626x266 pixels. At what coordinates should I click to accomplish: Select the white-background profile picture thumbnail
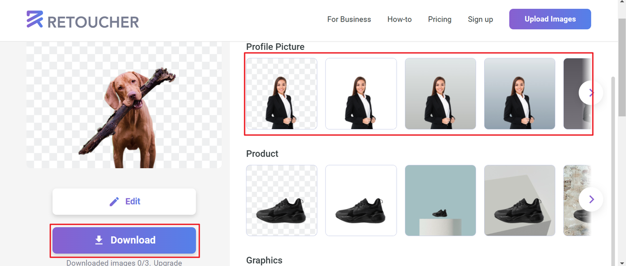[x=361, y=94]
